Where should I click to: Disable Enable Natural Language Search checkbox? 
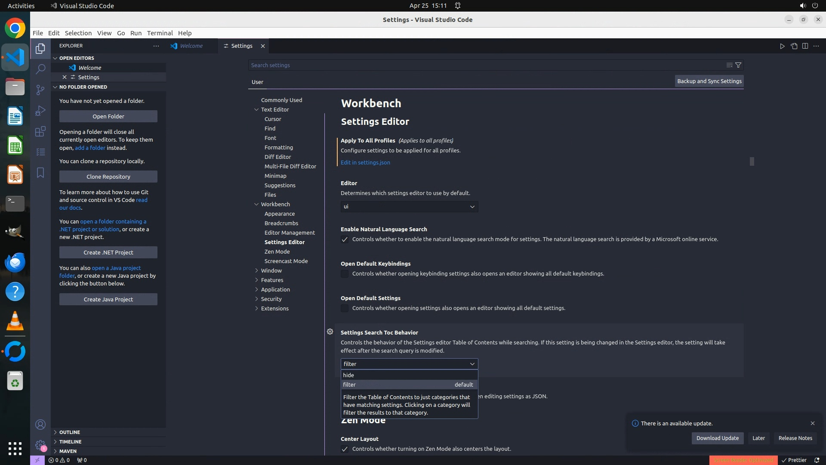(345, 239)
